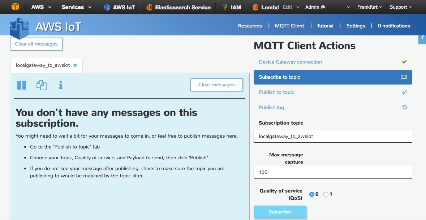Image resolution: width=426 pixels, height=220 pixels.
Task: Open the help tab at right edge
Action: 422,39
